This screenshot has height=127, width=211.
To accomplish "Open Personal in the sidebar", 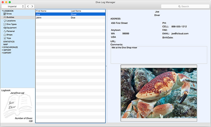I will (x=11, y=31).
